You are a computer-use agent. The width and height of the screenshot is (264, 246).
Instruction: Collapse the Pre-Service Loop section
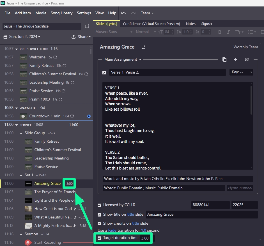[x=17, y=49]
